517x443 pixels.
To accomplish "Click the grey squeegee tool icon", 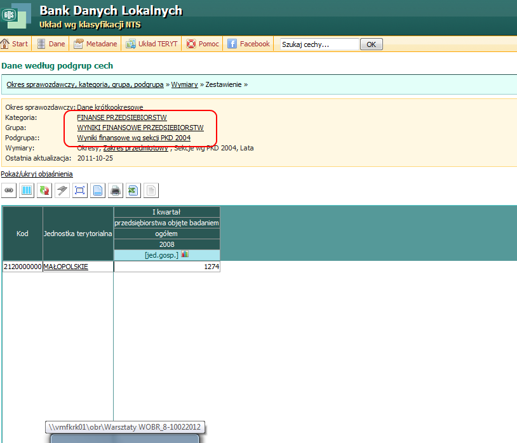I will coord(62,190).
